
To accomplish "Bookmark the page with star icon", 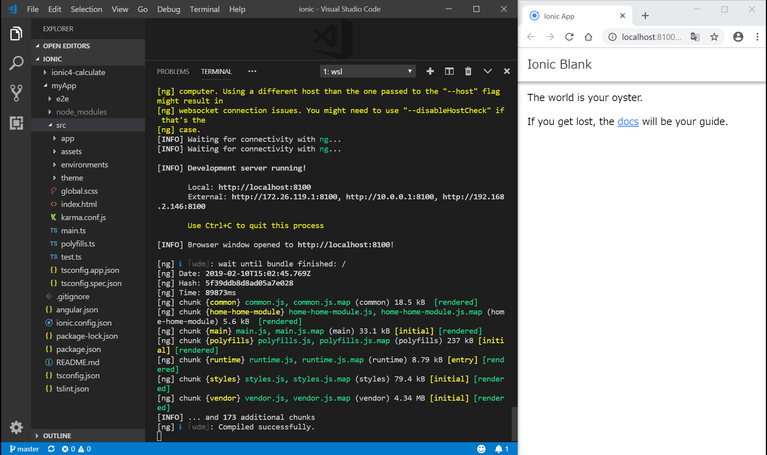I will pos(714,37).
